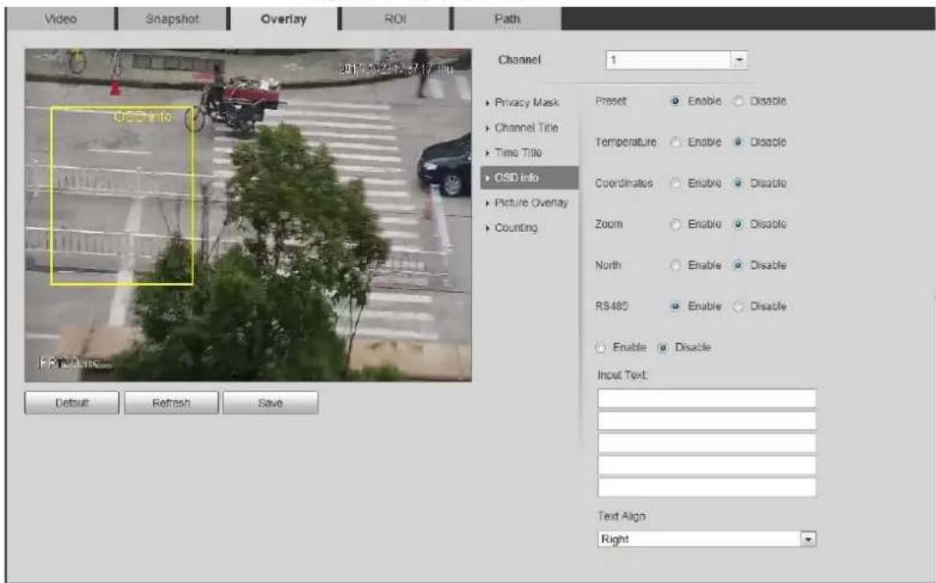
Task: Go to the ROI tab
Action: (395, 19)
